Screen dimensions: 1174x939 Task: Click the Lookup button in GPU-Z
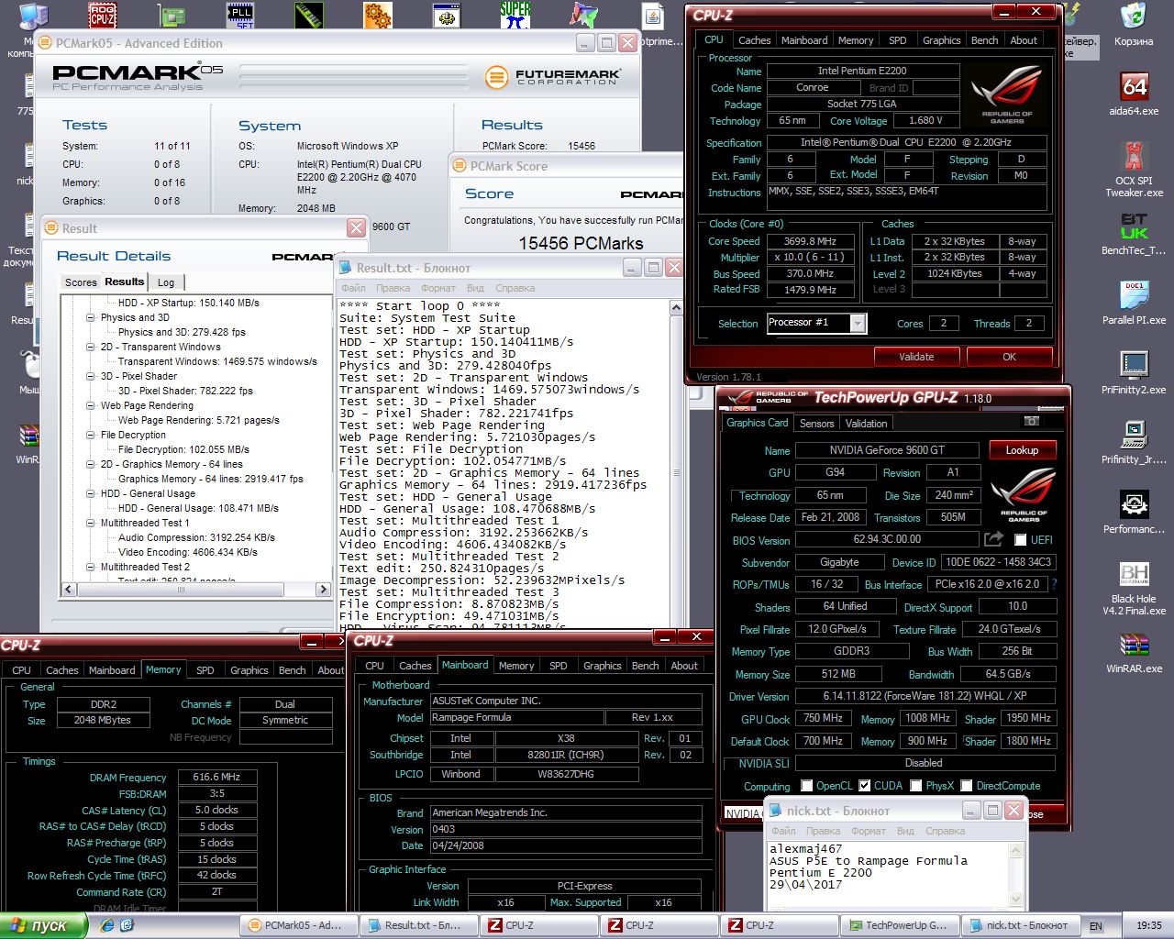(1022, 450)
